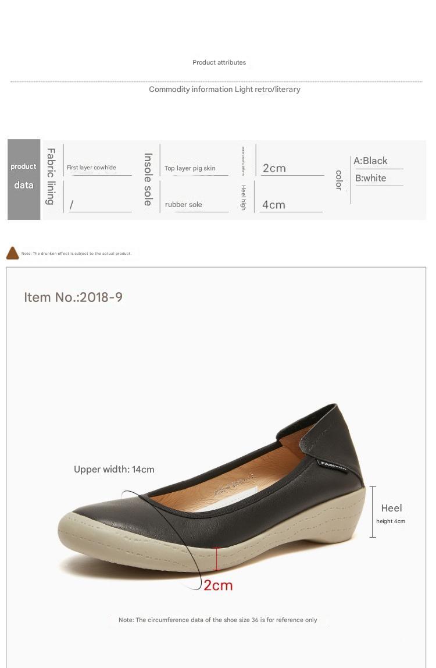Click the Fabric lining vertical label

click(x=51, y=176)
